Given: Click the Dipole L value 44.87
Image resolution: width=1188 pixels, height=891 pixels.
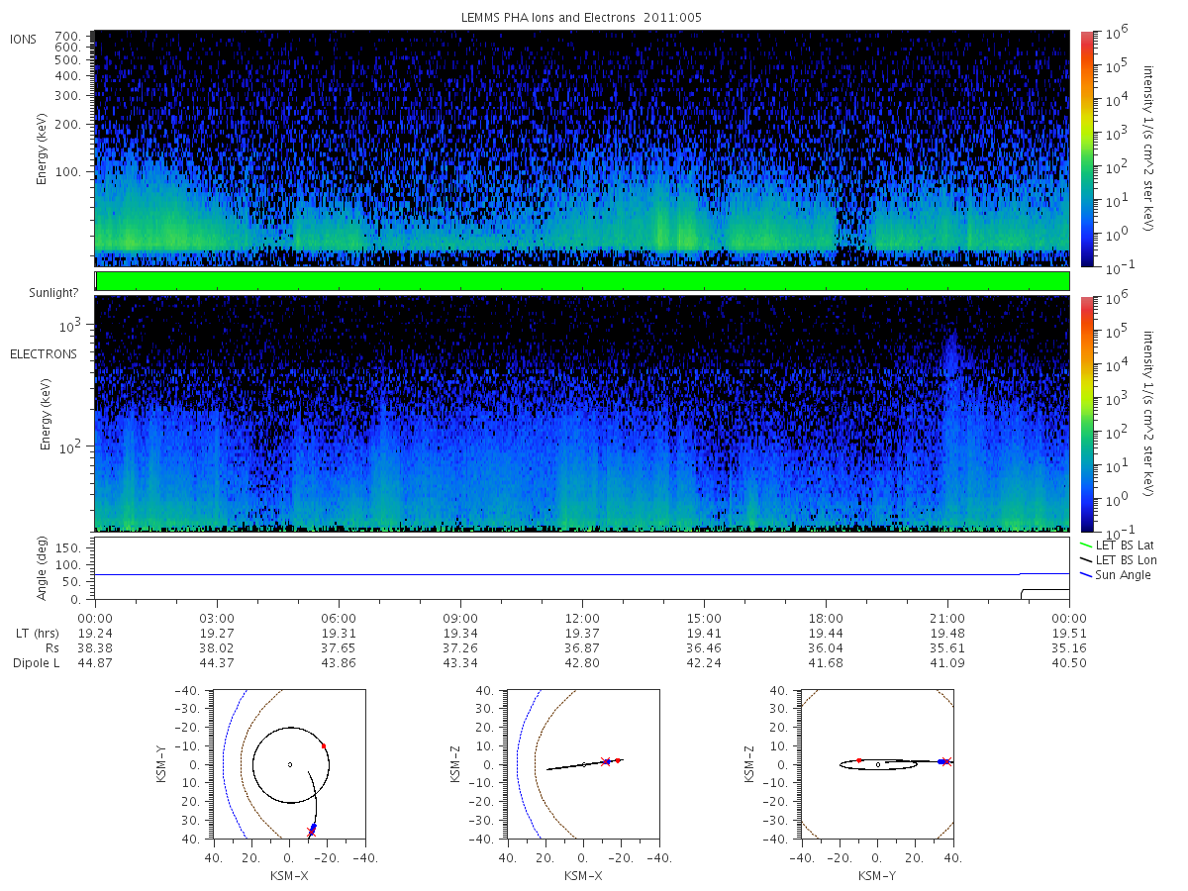Looking at the screenshot, I should pos(95,663).
